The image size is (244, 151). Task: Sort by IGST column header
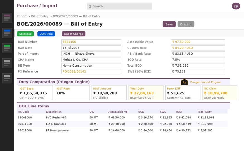point(179,112)
